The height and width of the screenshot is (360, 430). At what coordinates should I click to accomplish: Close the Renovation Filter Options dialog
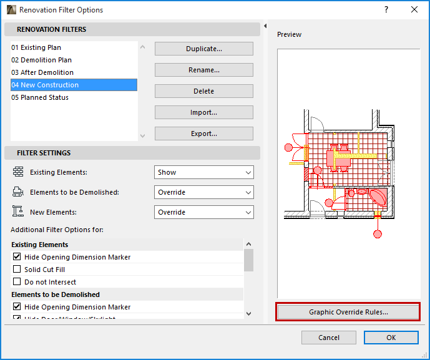coord(414,9)
